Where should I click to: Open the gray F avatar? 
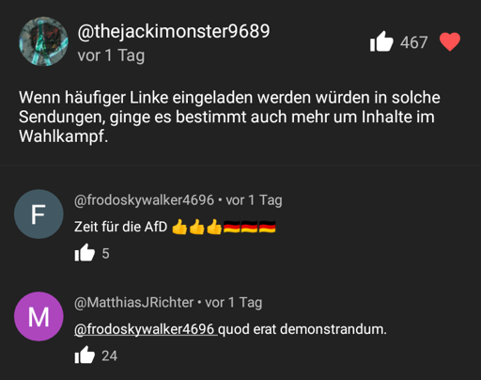click(x=39, y=214)
